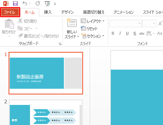Viewport: 163px width, 125px height.
Task: Open the 挿入 tab
Action: pos(48,12)
